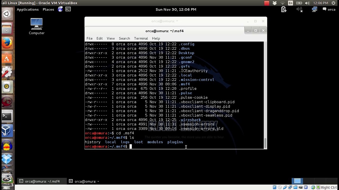Click VirtualBox video capture status icon
Image resolution: width=339 pixels, height=190 pixels.
(301, 187)
